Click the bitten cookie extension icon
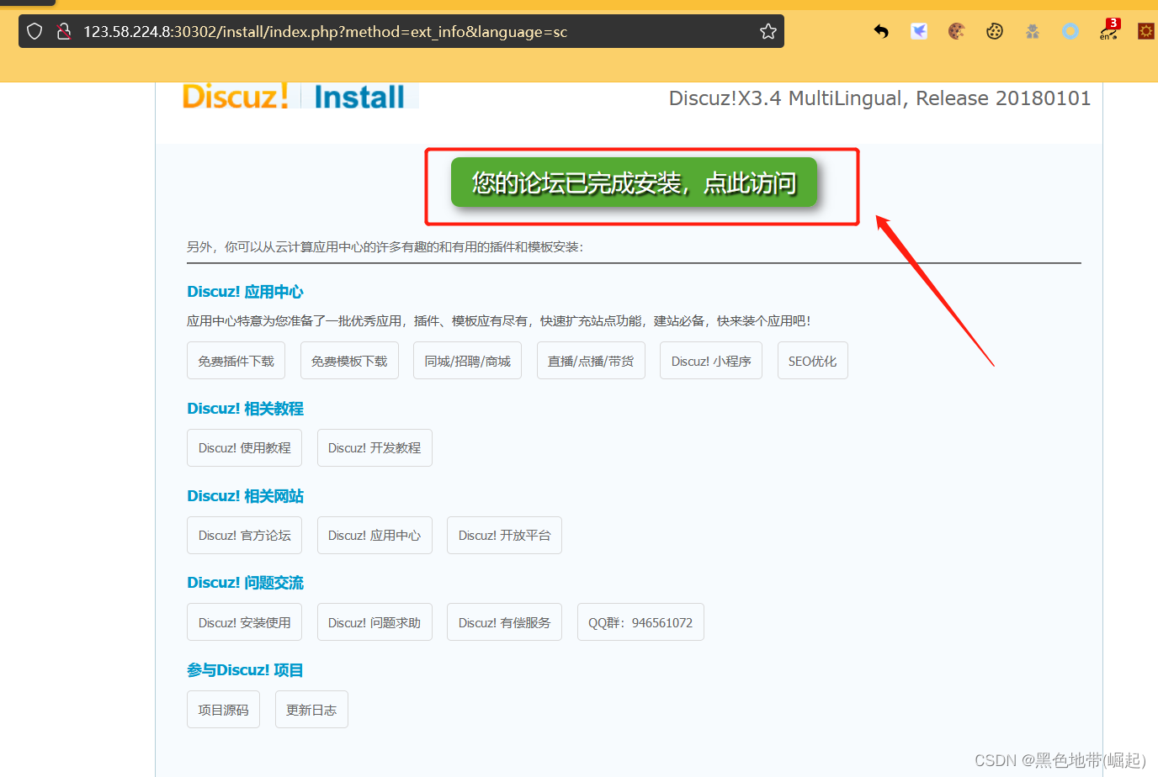Screen dimensions: 1158x777 [956, 31]
